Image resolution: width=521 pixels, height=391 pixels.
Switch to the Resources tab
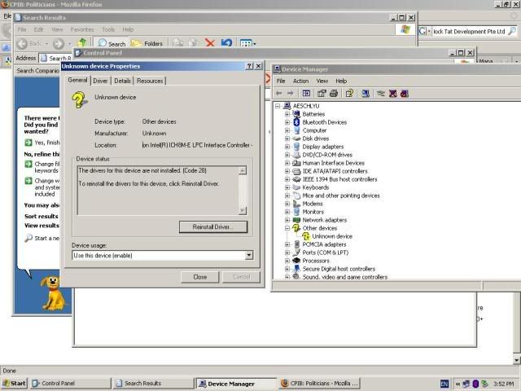pos(150,81)
